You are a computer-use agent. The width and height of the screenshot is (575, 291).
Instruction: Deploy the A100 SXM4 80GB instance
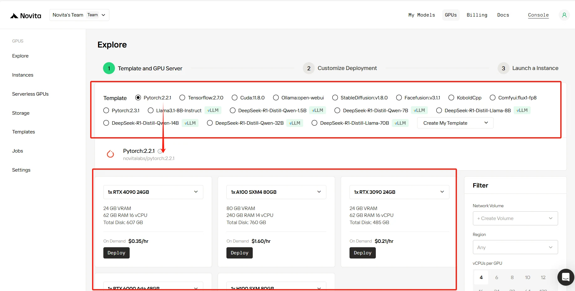pos(240,253)
